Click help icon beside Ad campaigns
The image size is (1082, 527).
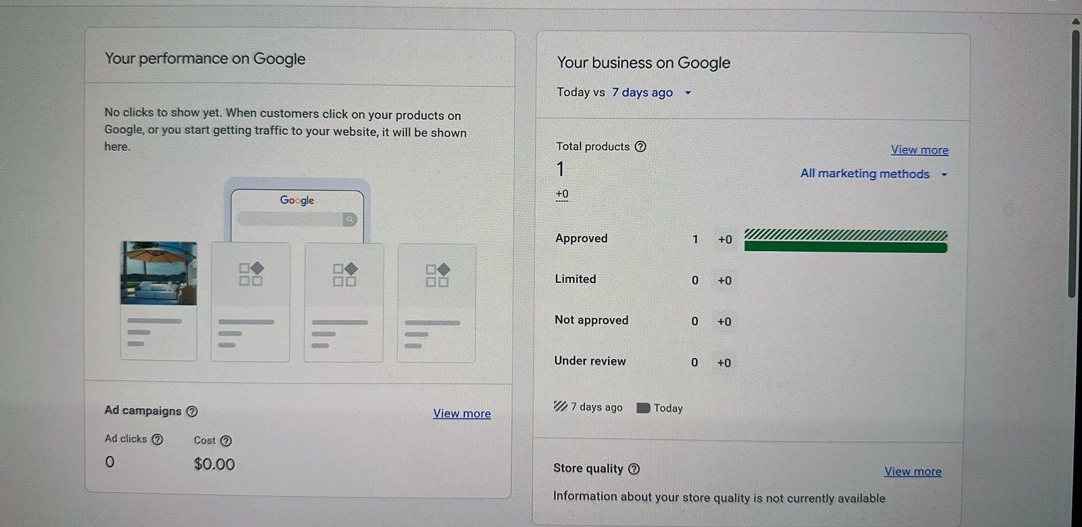(x=192, y=411)
